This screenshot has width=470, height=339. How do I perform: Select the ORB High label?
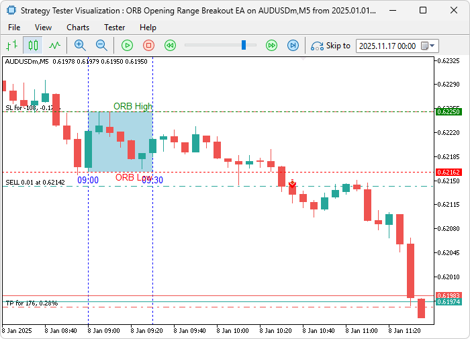pyautogui.click(x=133, y=106)
